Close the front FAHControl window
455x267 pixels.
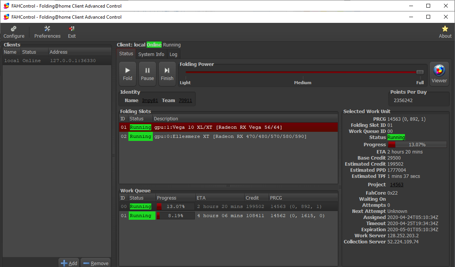click(446, 17)
